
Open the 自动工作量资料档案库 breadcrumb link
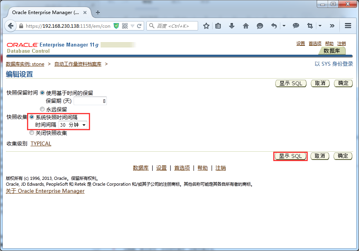pos(78,64)
